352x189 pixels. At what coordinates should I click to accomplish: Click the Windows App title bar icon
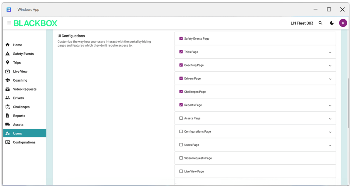coord(9,9)
